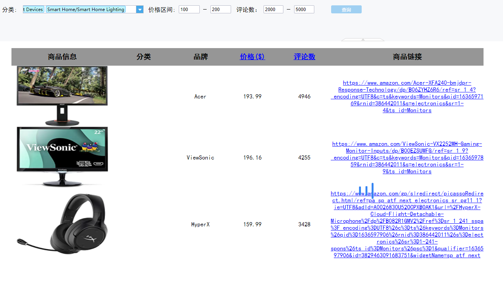This screenshot has width=503, height=284.
Task: Click the 分类 column header in table
Action: coord(144,57)
